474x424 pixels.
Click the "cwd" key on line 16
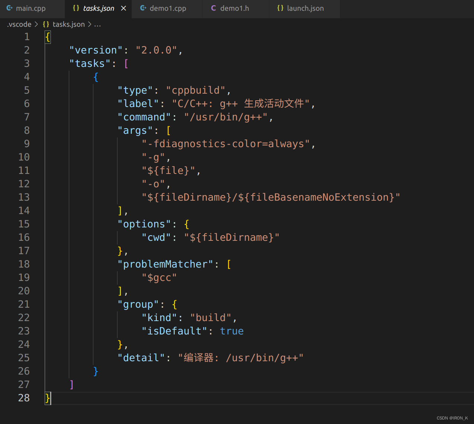[156, 237]
